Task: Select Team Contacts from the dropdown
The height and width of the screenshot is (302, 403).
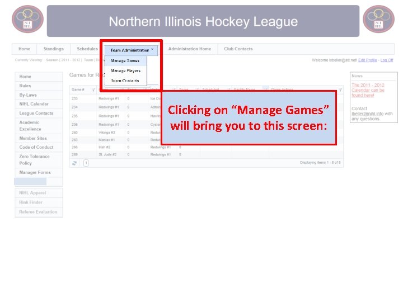Action: (x=125, y=81)
